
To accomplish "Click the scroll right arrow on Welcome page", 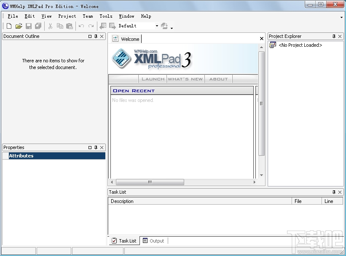I will [x=255, y=182].
